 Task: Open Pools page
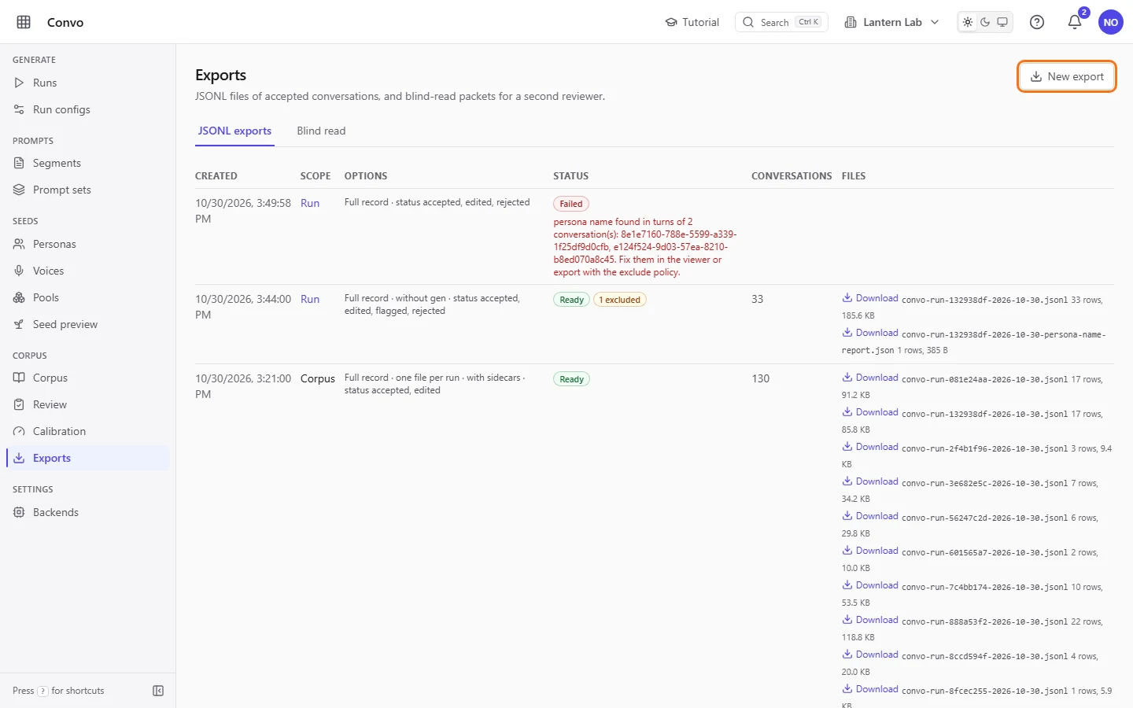click(x=88, y=297)
